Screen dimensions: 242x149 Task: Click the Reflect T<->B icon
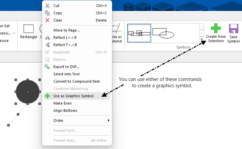[x=47, y=45]
